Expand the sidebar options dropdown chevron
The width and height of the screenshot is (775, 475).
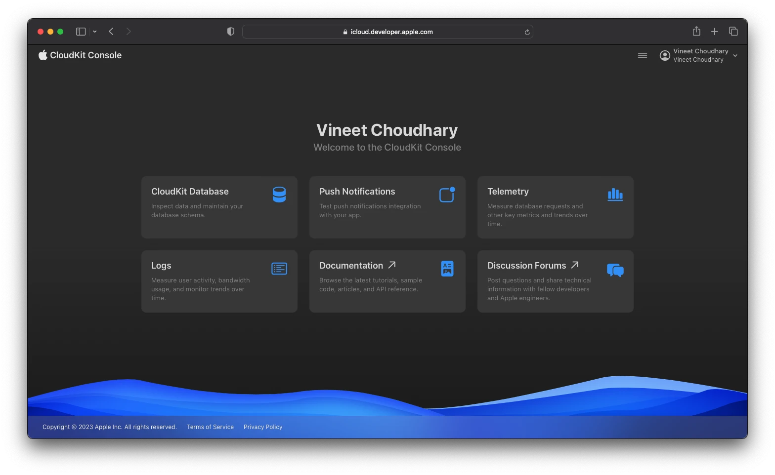[95, 32]
